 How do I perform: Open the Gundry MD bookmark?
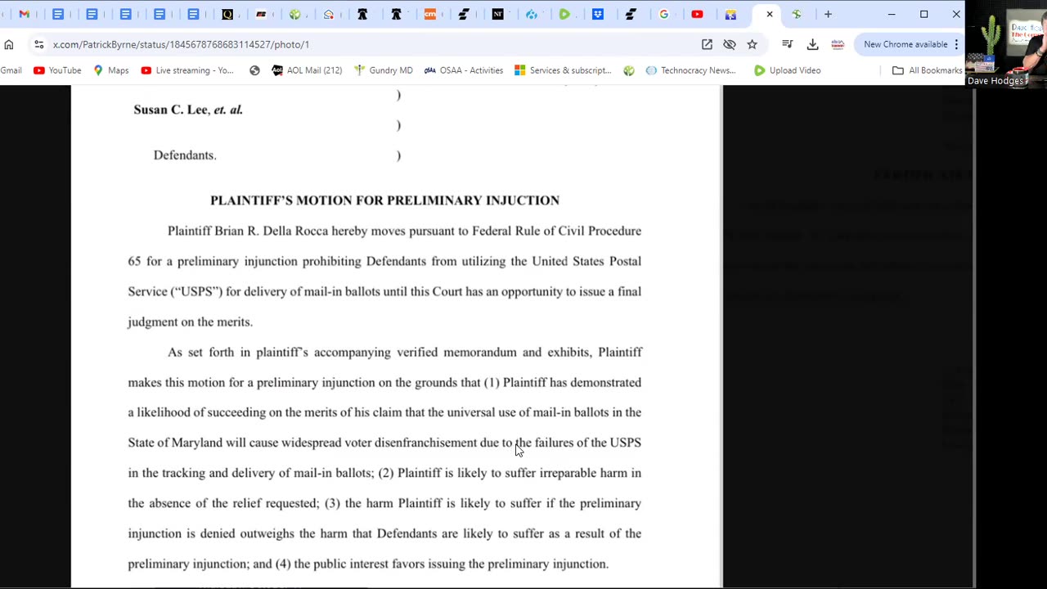tap(383, 70)
